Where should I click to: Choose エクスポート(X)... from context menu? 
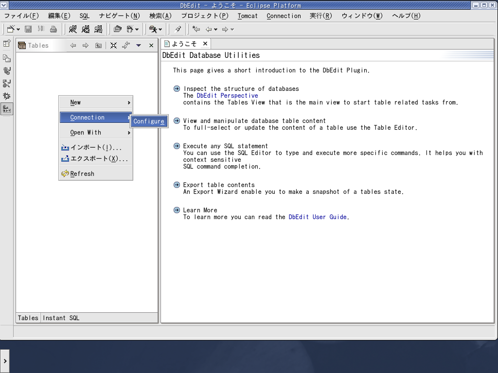96,159
